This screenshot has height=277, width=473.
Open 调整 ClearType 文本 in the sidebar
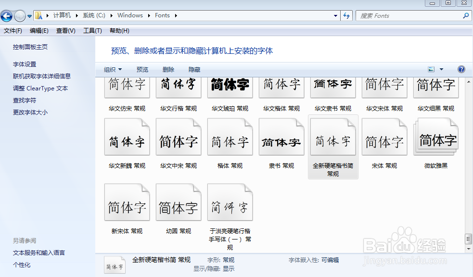click(x=39, y=88)
